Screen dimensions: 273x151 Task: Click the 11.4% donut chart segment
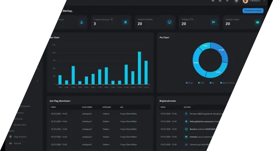point(205,46)
